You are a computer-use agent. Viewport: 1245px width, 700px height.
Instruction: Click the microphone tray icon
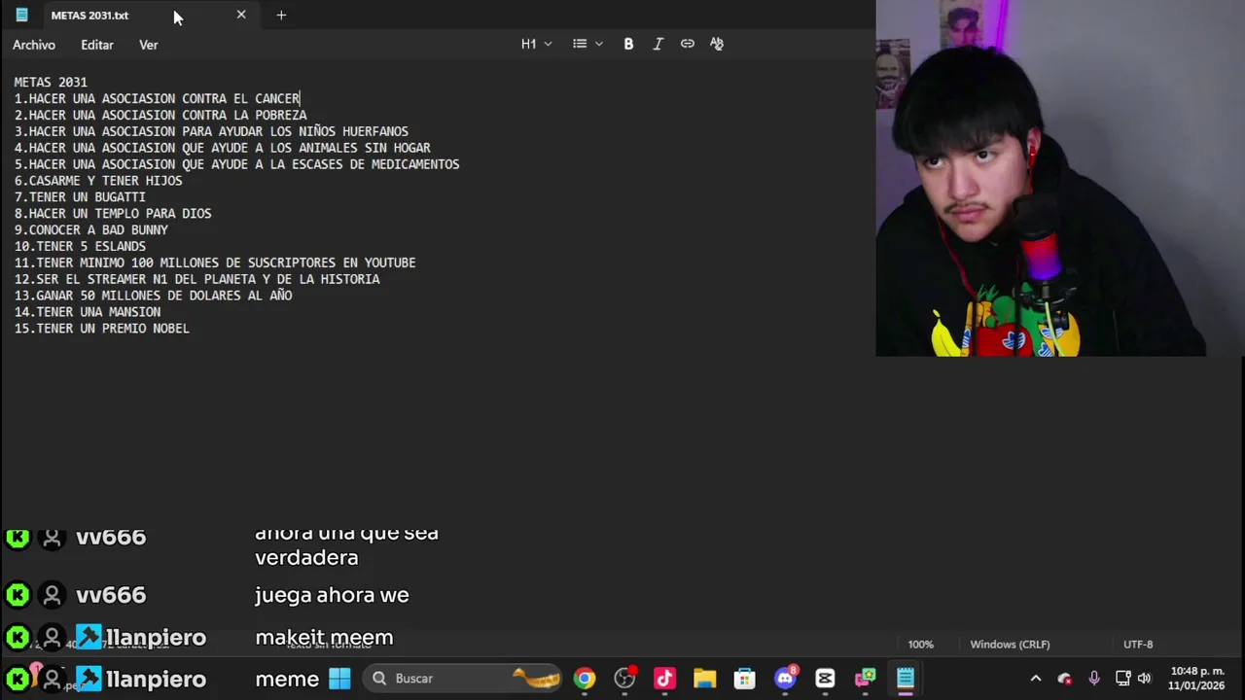(1094, 679)
